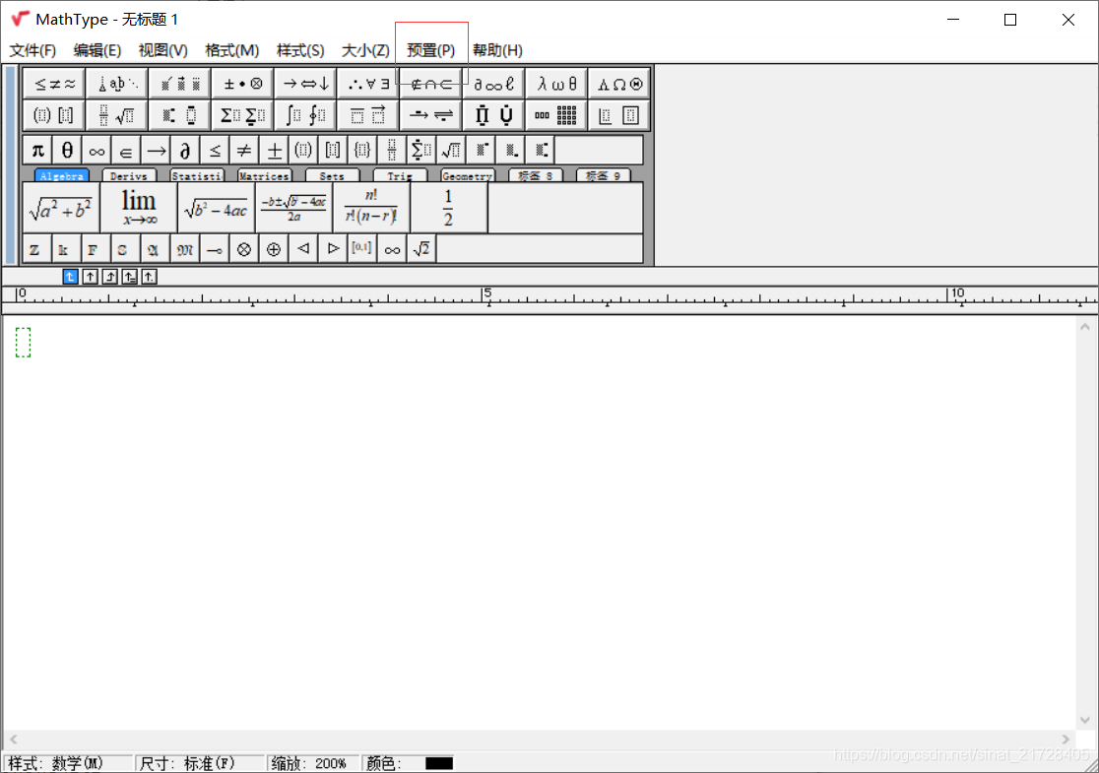This screenshot has width=1099, height=773.
Task: Click the empty equation slot in editing area
Action: click(23, 342)
